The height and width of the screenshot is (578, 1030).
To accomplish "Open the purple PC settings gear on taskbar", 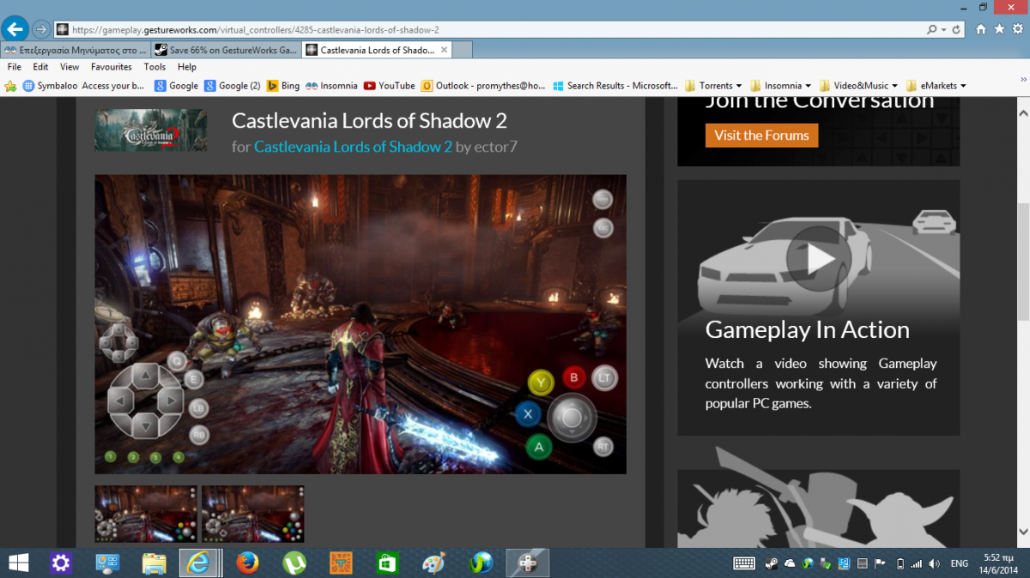I will tap(60, 563).
